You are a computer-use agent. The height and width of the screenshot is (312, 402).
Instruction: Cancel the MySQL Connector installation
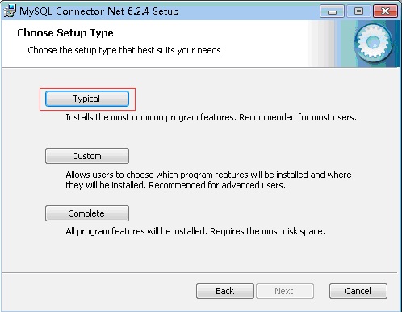[x=358, y=291]
